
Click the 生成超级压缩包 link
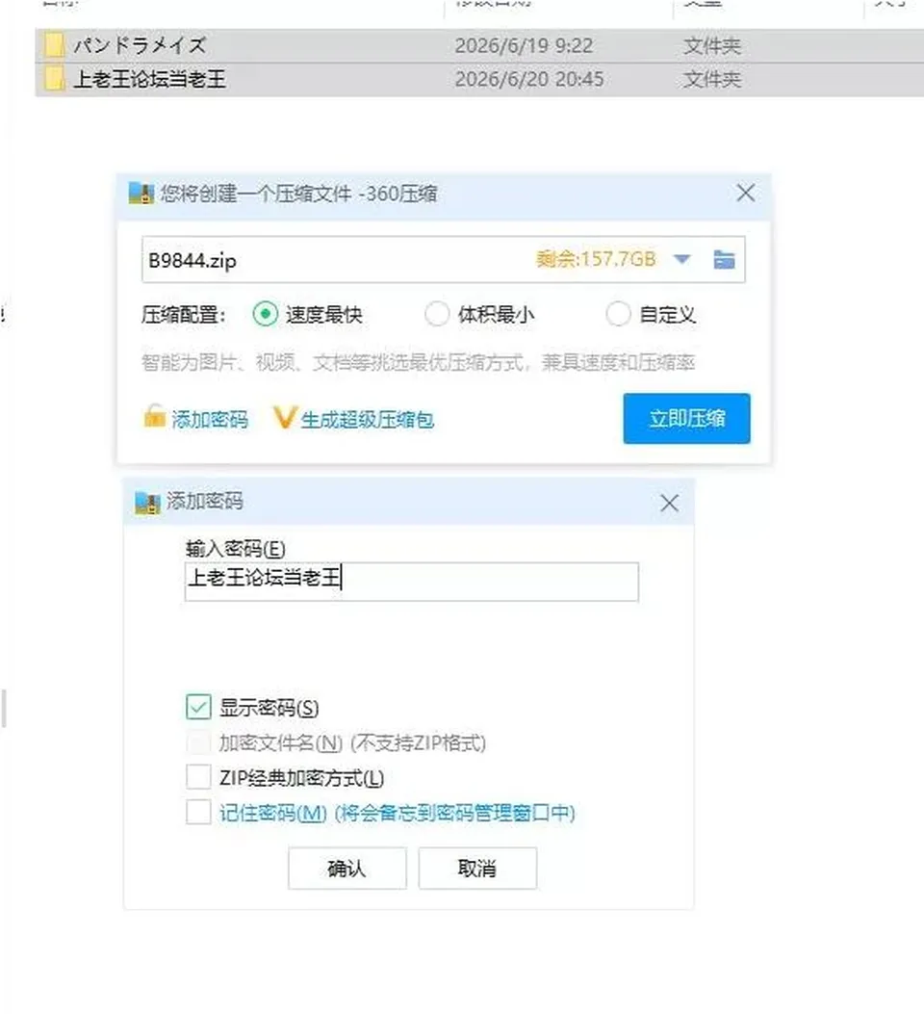pos(367,420)
